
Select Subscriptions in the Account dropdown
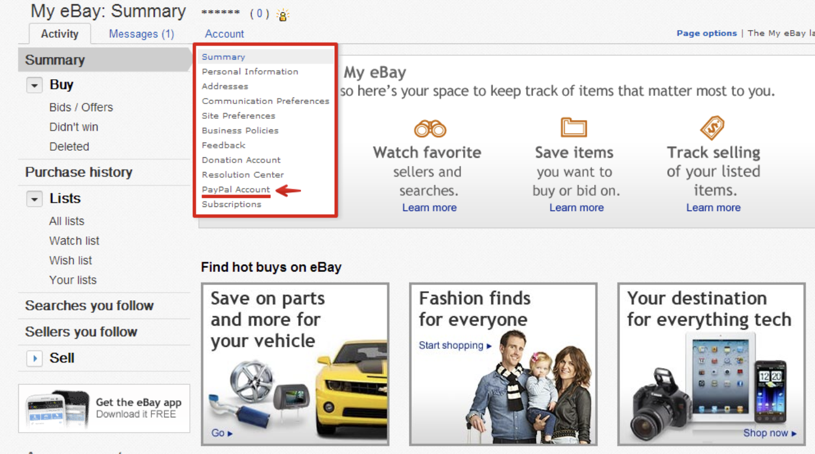point(231,204)
